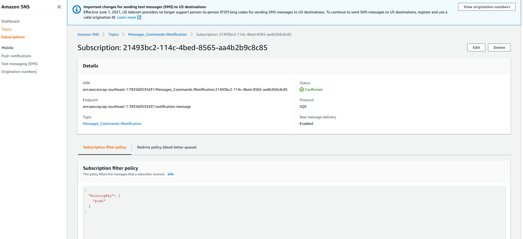The image size is (523, 239).
Task: Click Topics breadcrumb link
Action: pyautogui.click(x=114, y=34)
